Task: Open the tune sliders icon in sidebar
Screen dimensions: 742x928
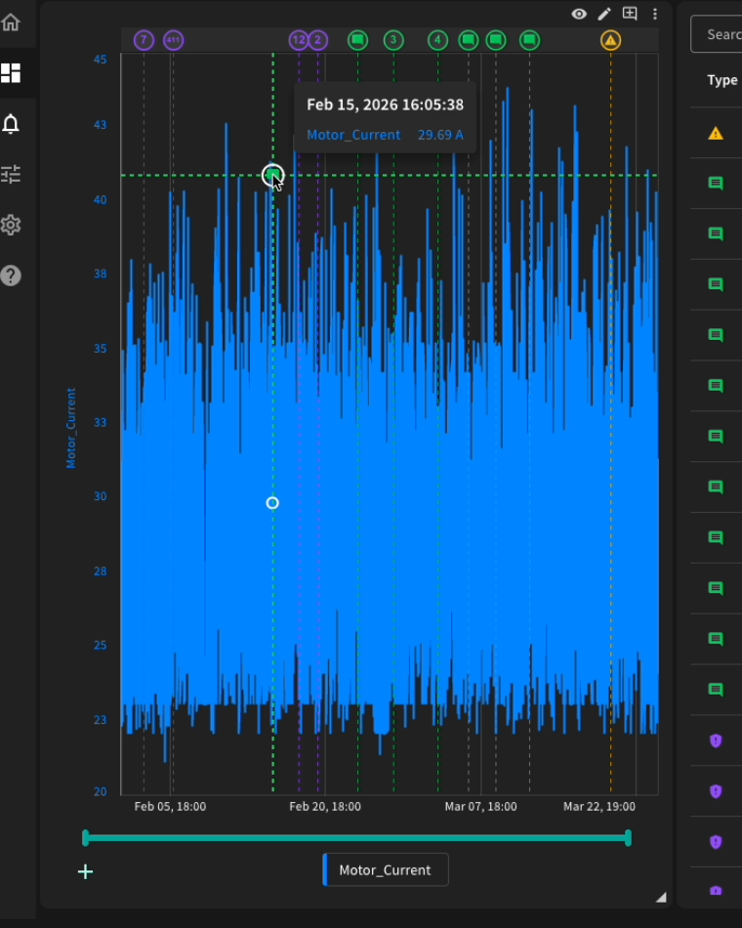Action: [x=11, y=174]
